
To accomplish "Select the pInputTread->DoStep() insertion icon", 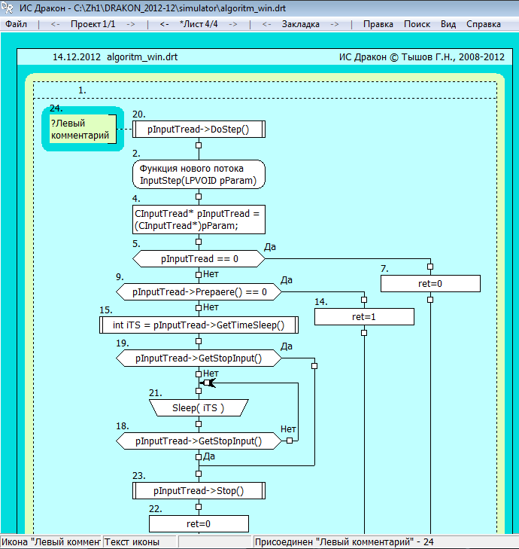I will pos(199,130).
